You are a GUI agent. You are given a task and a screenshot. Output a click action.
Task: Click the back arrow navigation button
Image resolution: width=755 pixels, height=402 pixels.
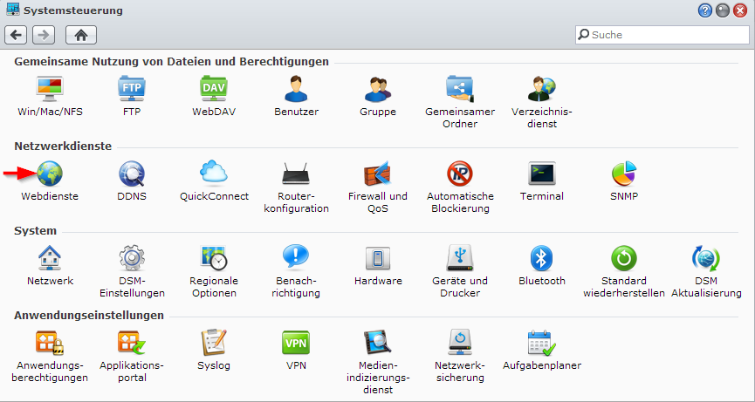click(17, 35)
